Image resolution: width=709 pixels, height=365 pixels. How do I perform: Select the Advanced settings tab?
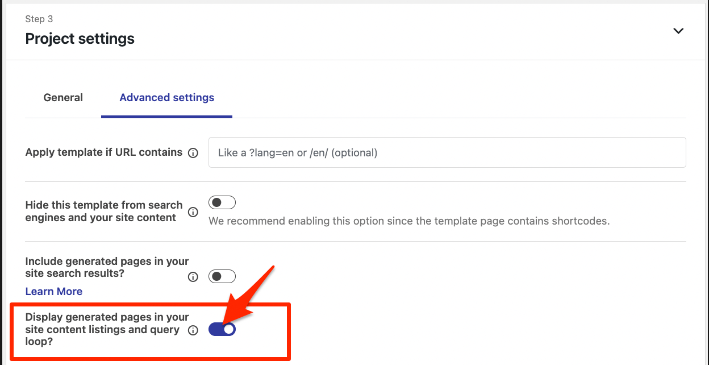[166, 98]
